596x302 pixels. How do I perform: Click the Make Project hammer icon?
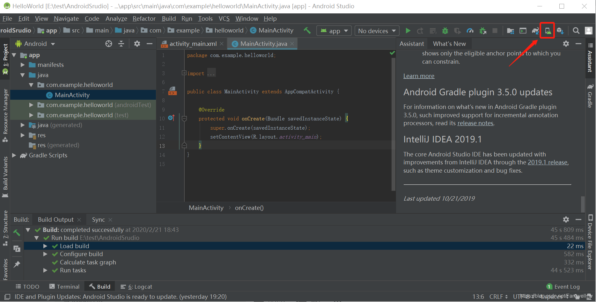pos(307,31)
